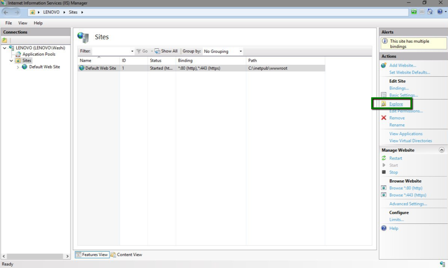Click inside the Filter text field

111,51
